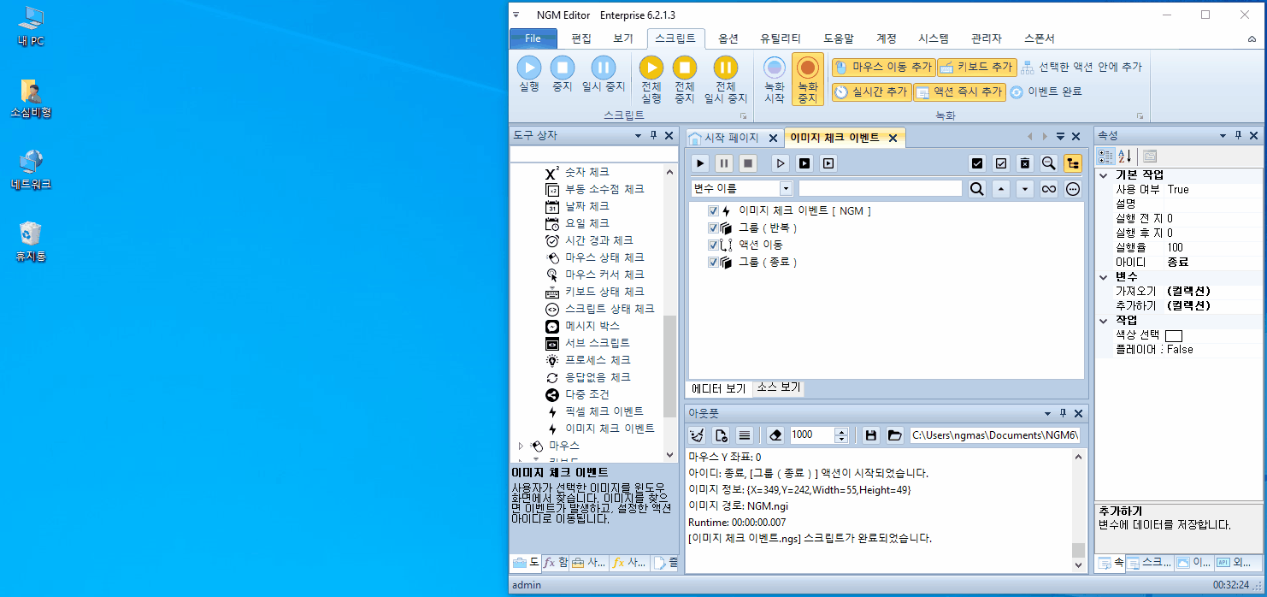This screenshot has height=597, width=1267.
Task: Click 선택한 액션 안에 추가
Action: (1081, 67)
